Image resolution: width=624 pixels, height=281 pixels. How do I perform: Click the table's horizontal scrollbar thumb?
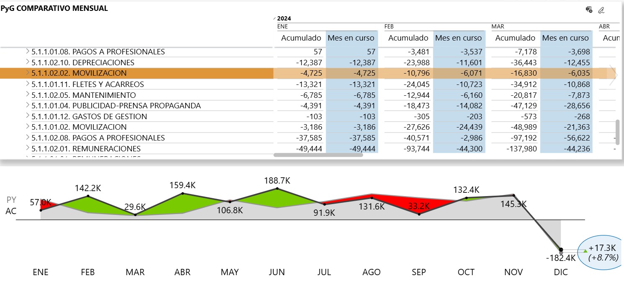click(318, 155)
